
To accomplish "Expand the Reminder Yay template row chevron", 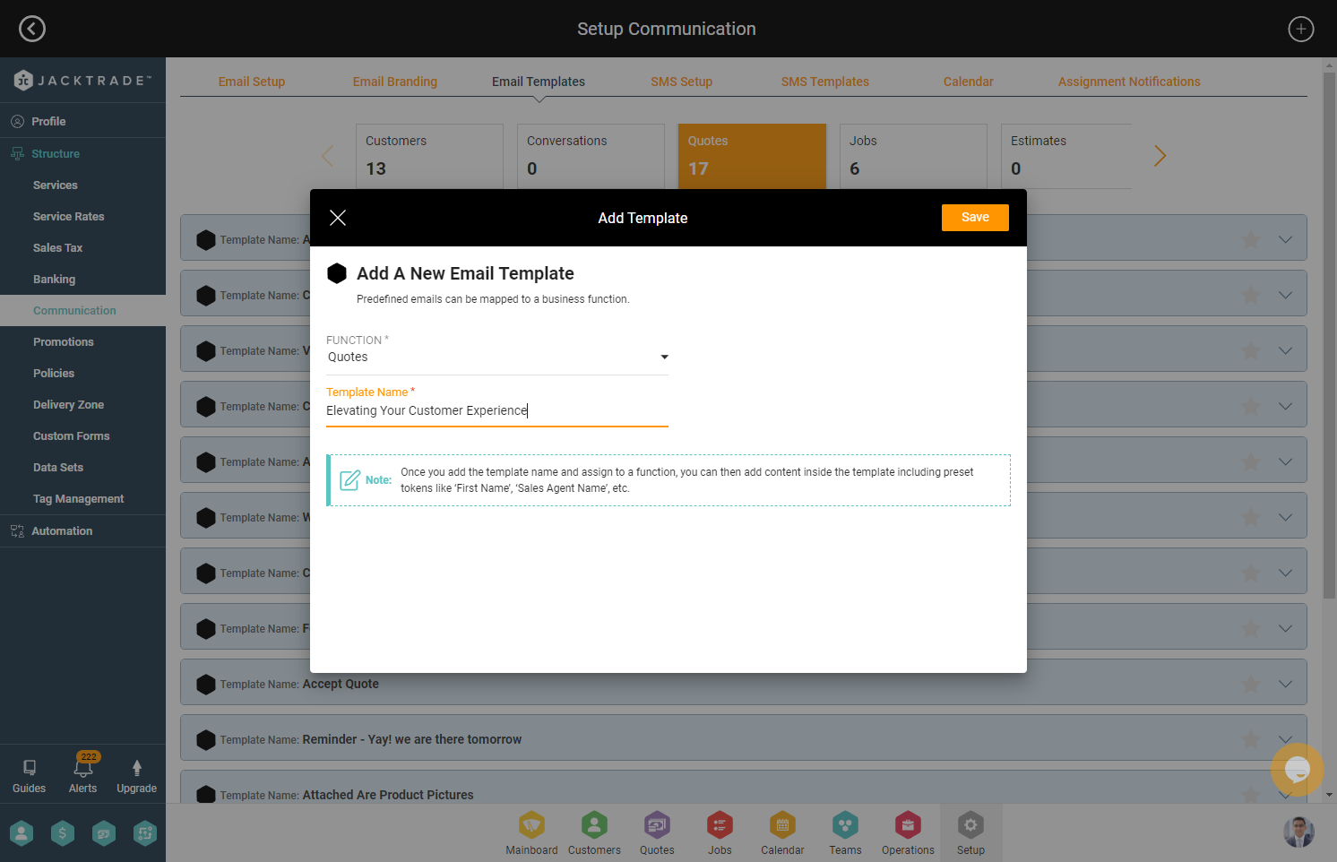I will pos(1285,740).
